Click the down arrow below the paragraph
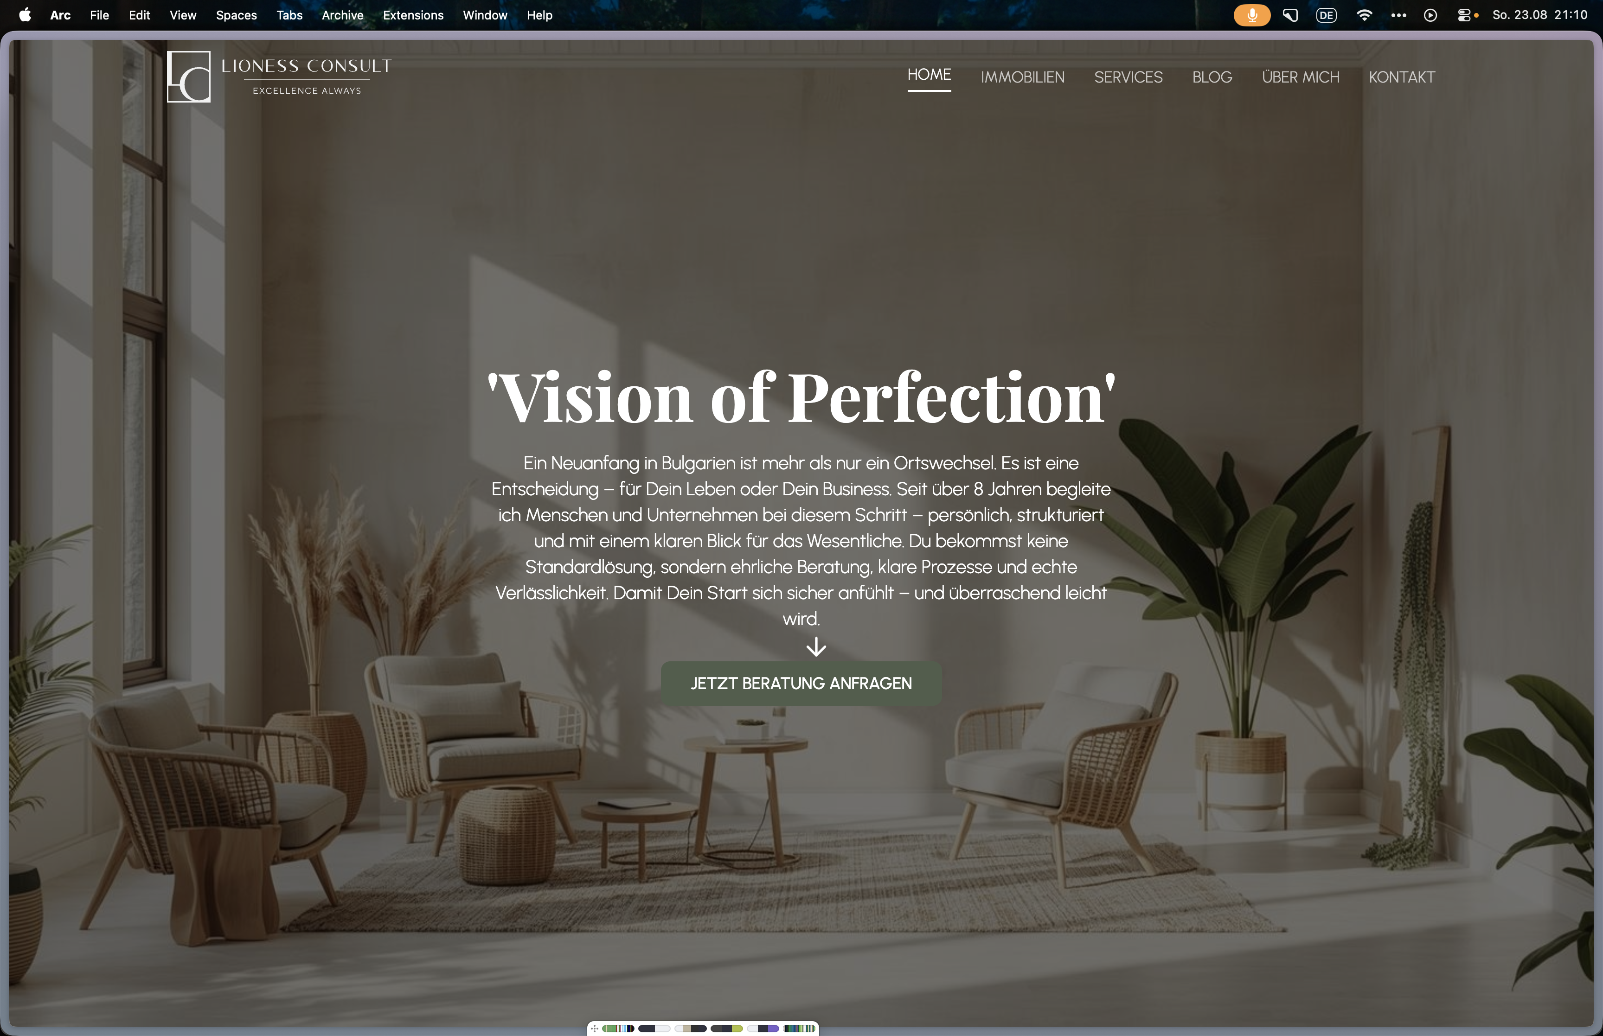 click(x=816, y=647)
